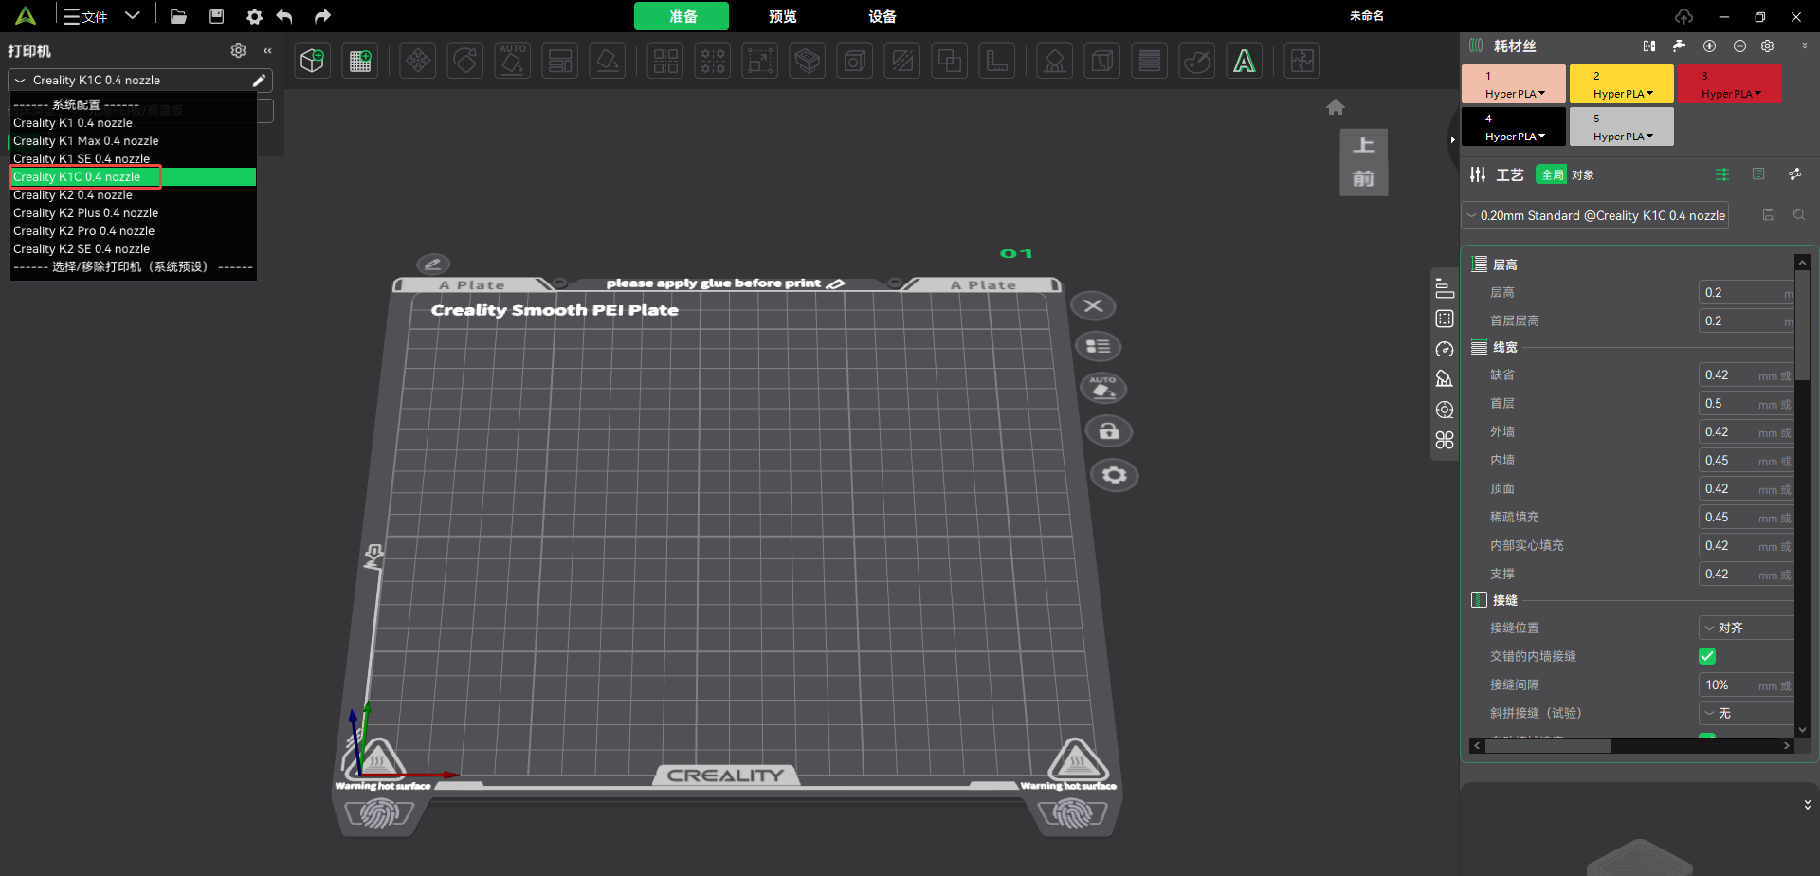
Task: Click the 层高 value field
Action: click(x=1746, y=292)
